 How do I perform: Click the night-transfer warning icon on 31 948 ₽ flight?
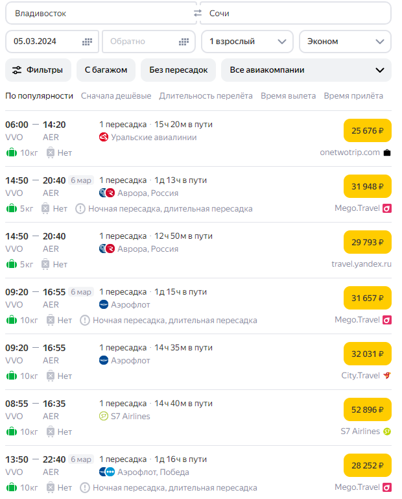point(80,208)
